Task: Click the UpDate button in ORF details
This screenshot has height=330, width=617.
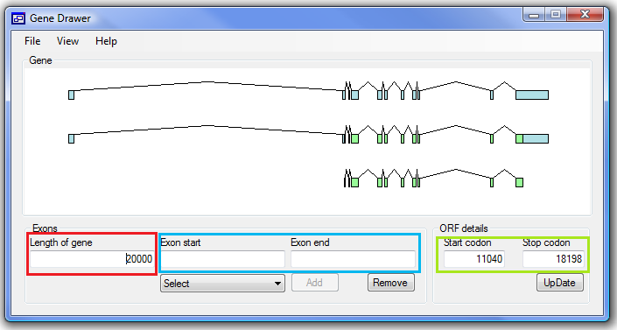Action: coord(559,283)
